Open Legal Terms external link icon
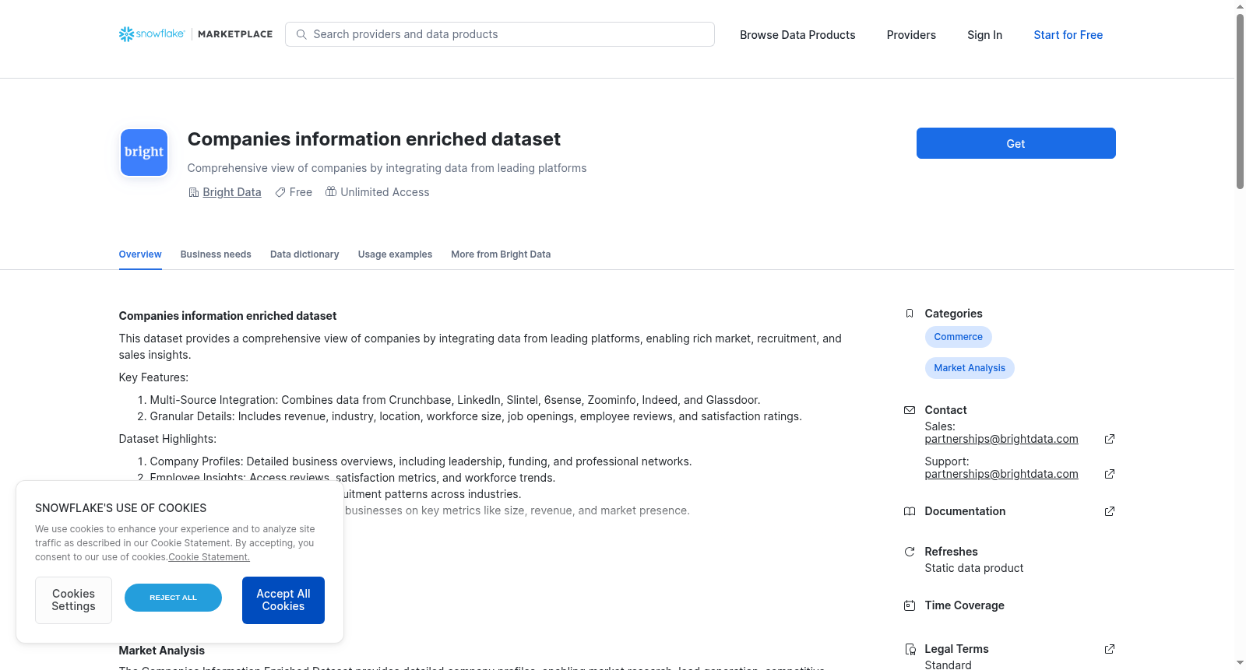This screenshot has width=1246, height=670. pyautogui.click(x=1110, y=649)
